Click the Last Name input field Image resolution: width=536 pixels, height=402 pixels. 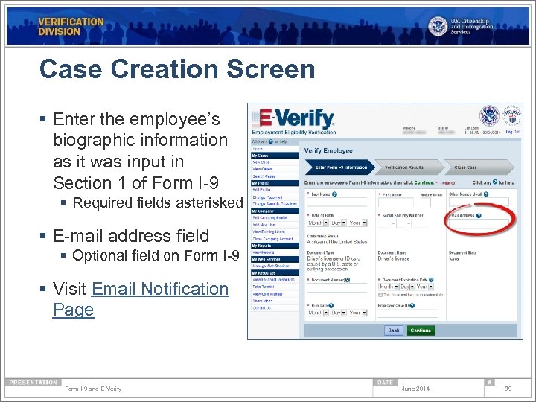337,202
